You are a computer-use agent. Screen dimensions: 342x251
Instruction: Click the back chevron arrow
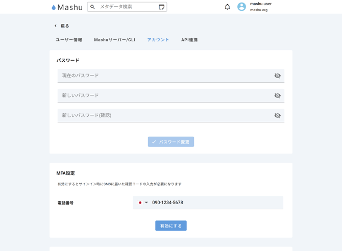pyautogui.click(x=56, y=26)
